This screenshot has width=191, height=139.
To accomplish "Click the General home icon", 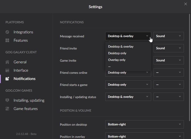I will (x=7, y=62).
